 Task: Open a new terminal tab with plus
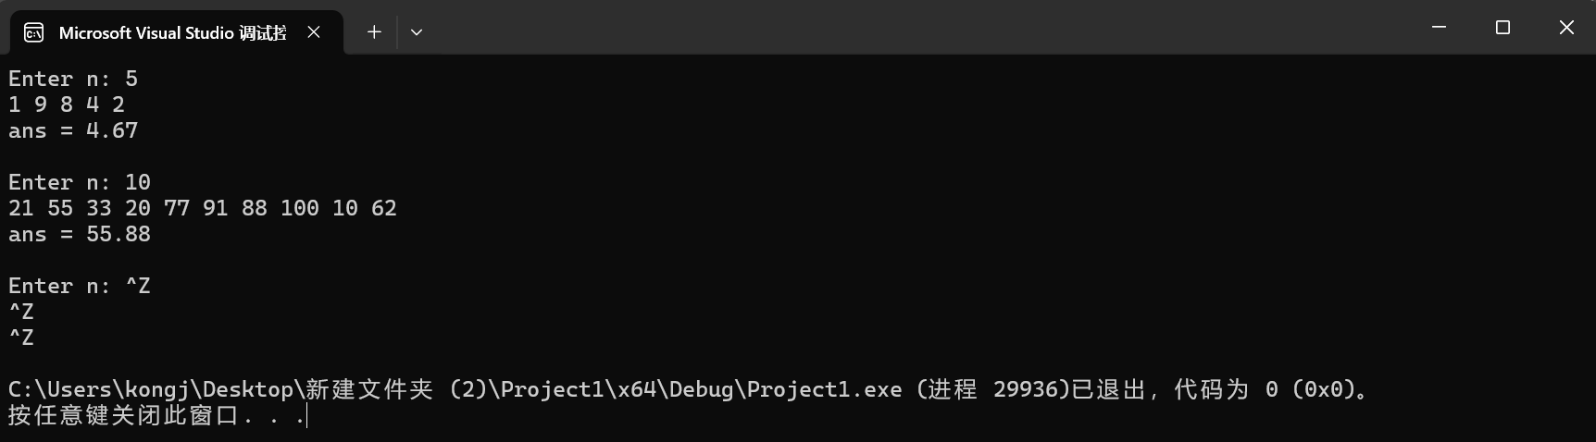(x=374, y=32)
